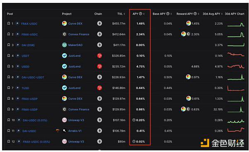249x152 pixels.
Task: Open external link arrow for USDT pool
Action: coord(17,56)
